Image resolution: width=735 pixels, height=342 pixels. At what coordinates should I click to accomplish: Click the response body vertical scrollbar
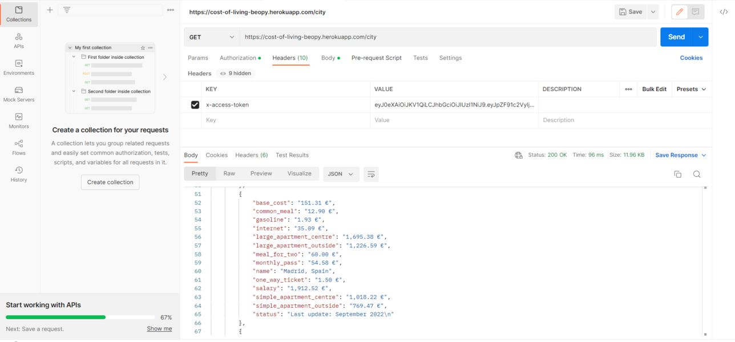[705, 261]
